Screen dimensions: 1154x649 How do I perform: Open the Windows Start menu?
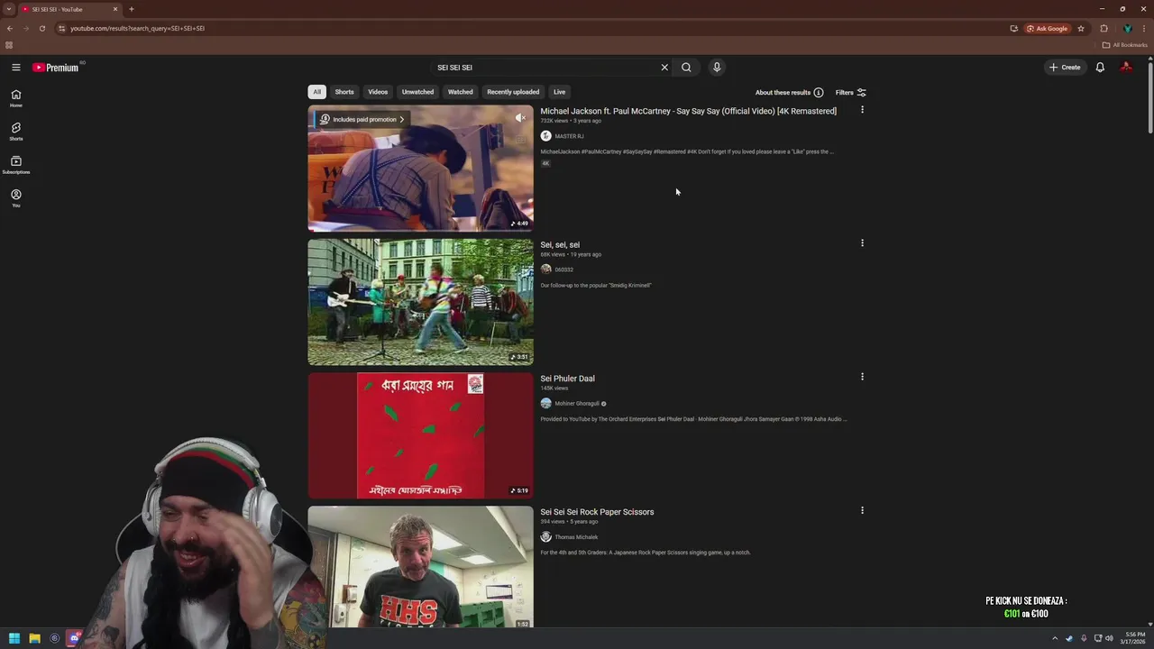coord(14,638)
